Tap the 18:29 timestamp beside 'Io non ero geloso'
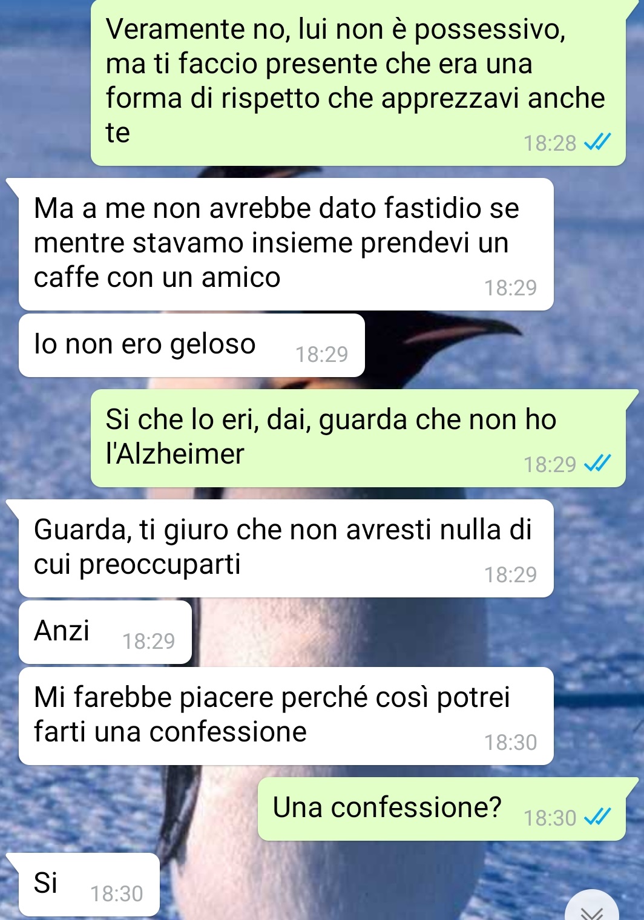Screen dimensions: 644x920 tap(321, 355)
